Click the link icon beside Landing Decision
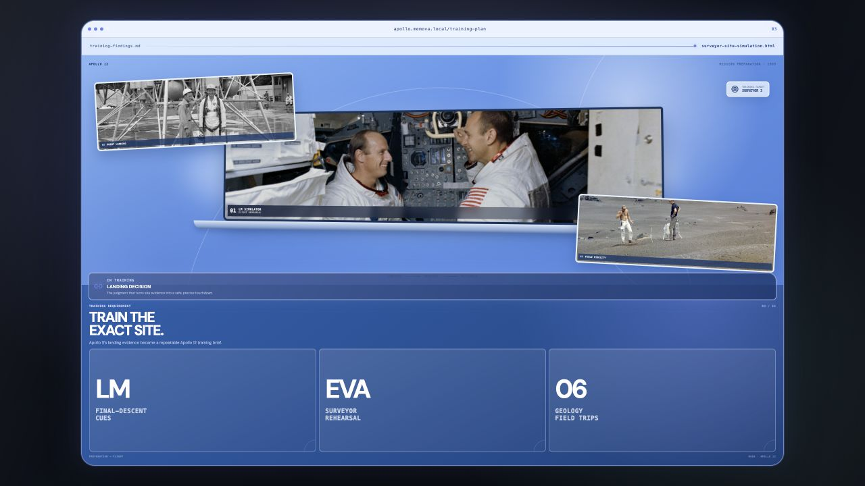This screenshot has height=486, width=865. (x=98, y=286)
